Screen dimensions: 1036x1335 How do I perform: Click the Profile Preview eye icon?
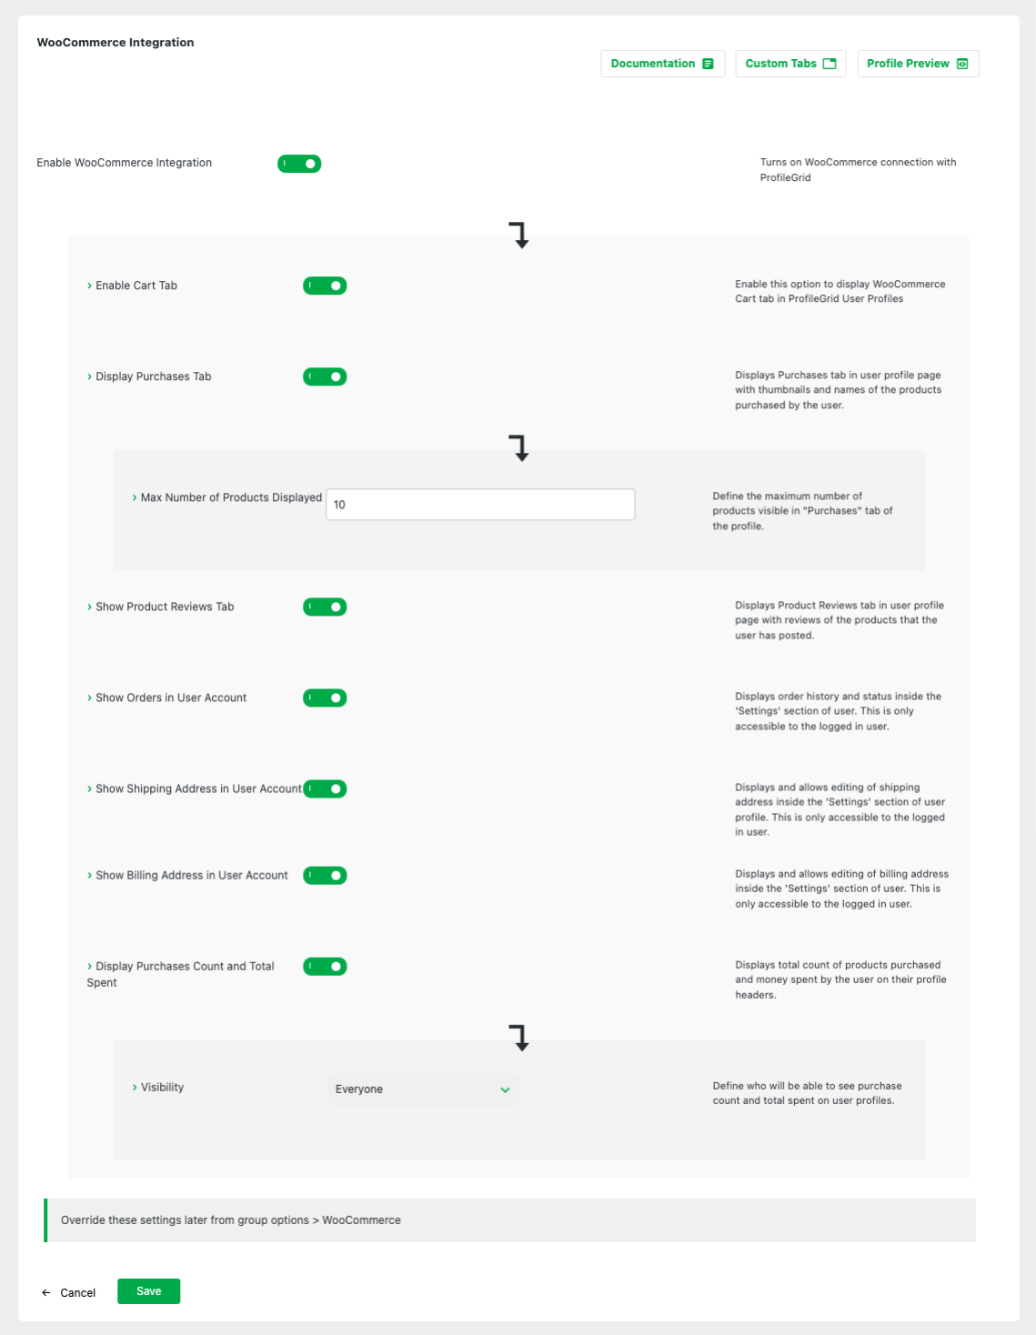(962, 64)
